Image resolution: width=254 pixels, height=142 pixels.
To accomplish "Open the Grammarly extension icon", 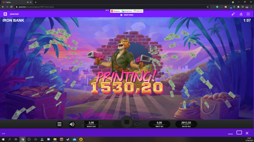I will click(x=217, y=7).
